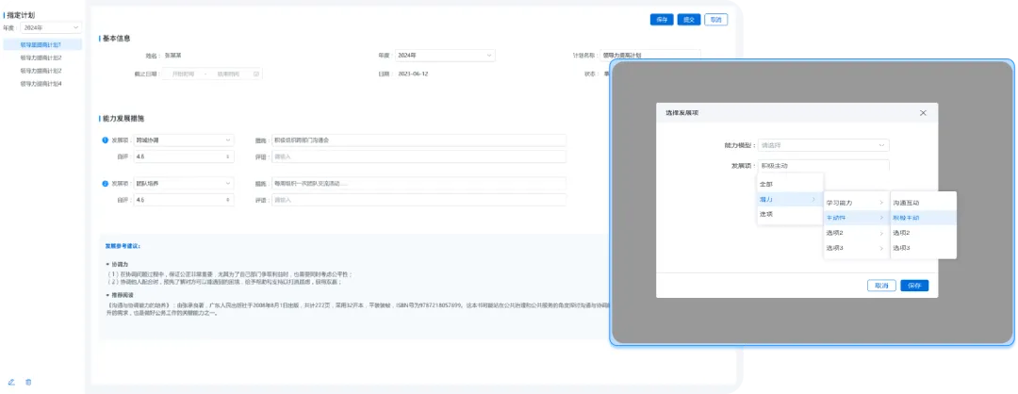Click the calendar icon in 截止日期 field
Image resolution: width=1018 pixels, height=394 pixels.
coord(255,74)
